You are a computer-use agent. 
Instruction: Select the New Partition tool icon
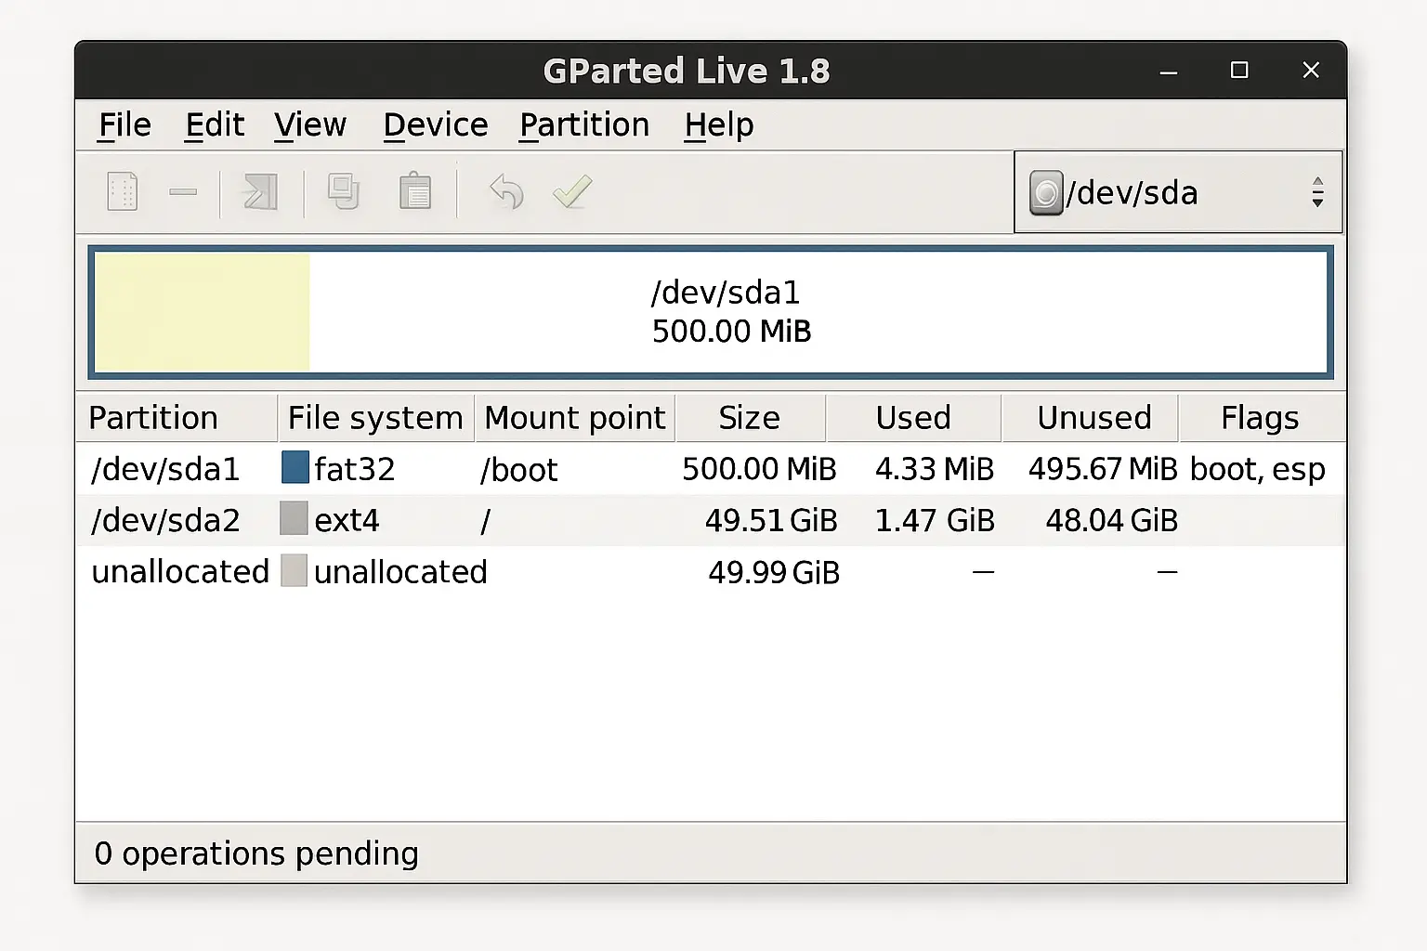click(122, 192)
